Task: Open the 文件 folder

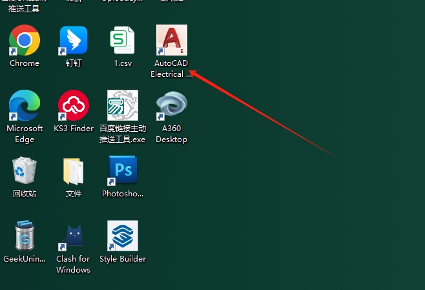Action: (x=74, y=171)
